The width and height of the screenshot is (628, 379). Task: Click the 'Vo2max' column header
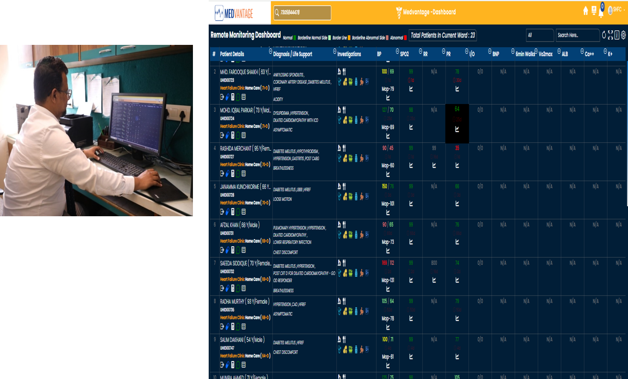(x=545, y=54)
